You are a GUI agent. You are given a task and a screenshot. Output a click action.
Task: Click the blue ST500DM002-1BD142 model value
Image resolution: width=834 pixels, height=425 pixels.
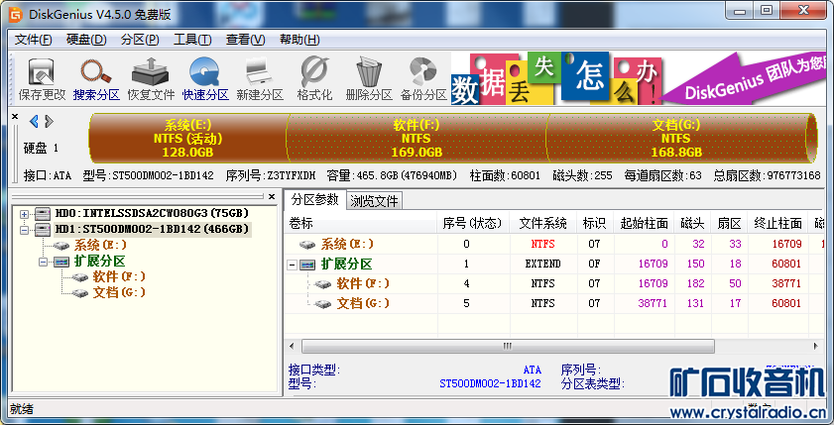tap(490, 383)
